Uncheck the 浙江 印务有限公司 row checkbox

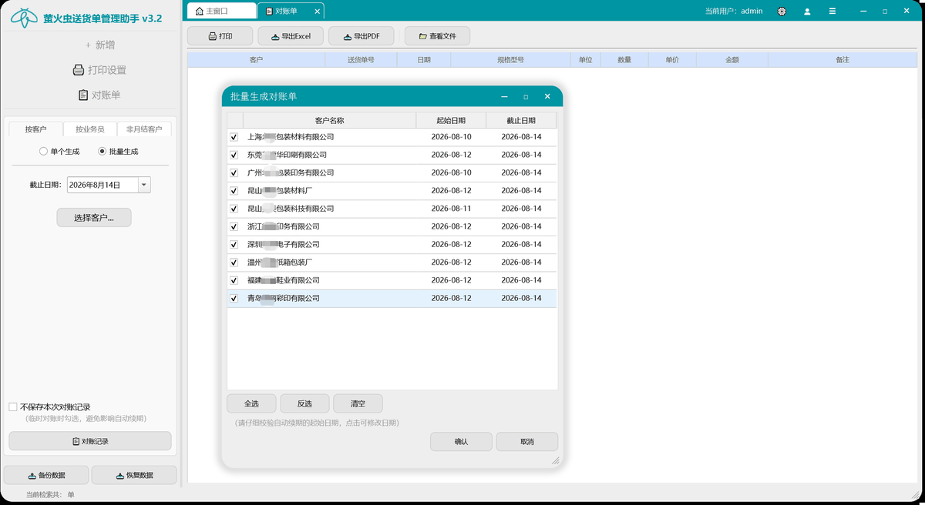pyautogui.click(x=234, y=226)
